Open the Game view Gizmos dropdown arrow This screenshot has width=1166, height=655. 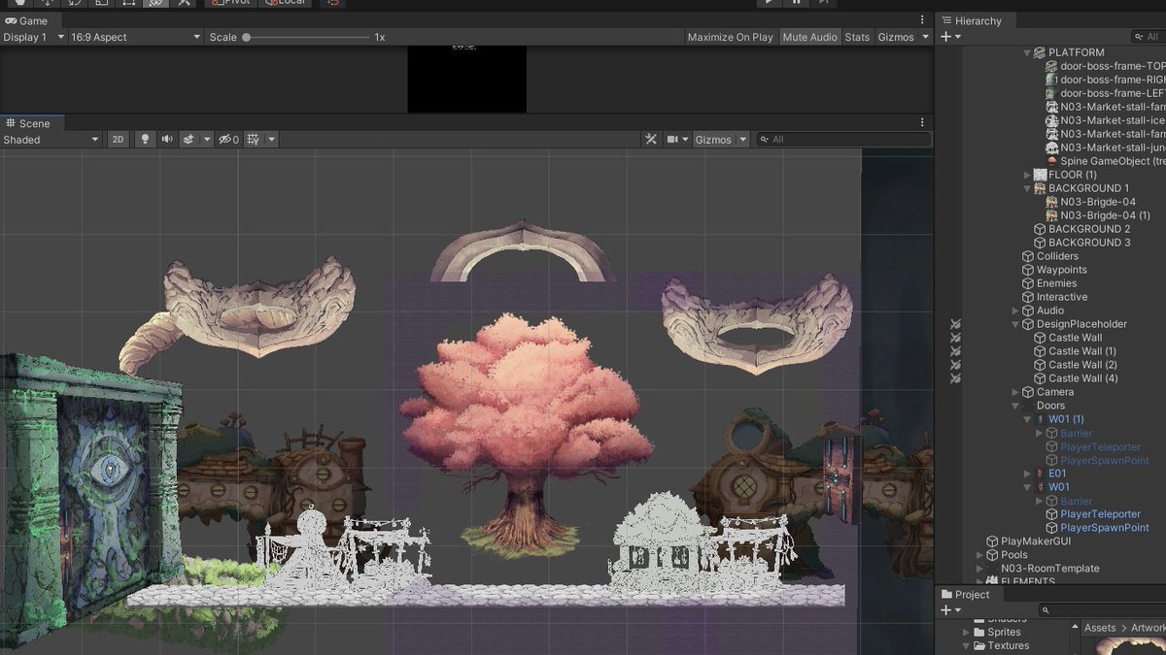pyautogui.click(x=925, y=37)
